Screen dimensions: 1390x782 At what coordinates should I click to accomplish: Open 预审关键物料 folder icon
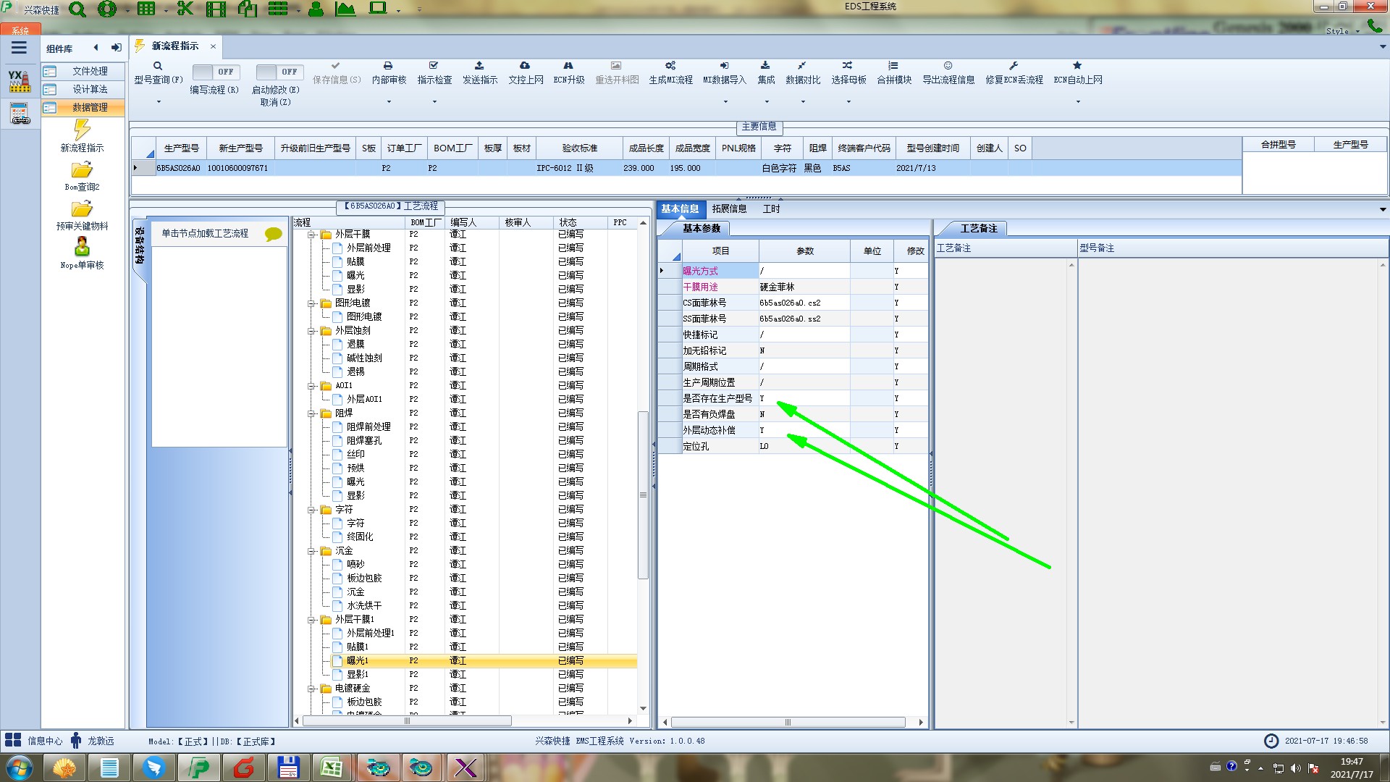(82, 210)
